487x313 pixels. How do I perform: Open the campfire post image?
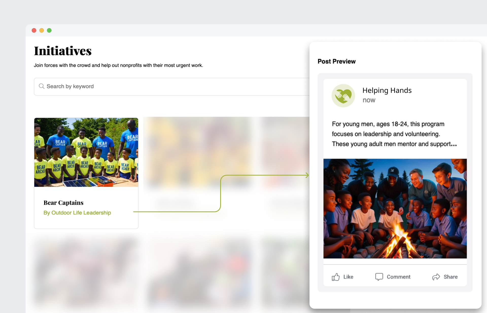point(395,208)
